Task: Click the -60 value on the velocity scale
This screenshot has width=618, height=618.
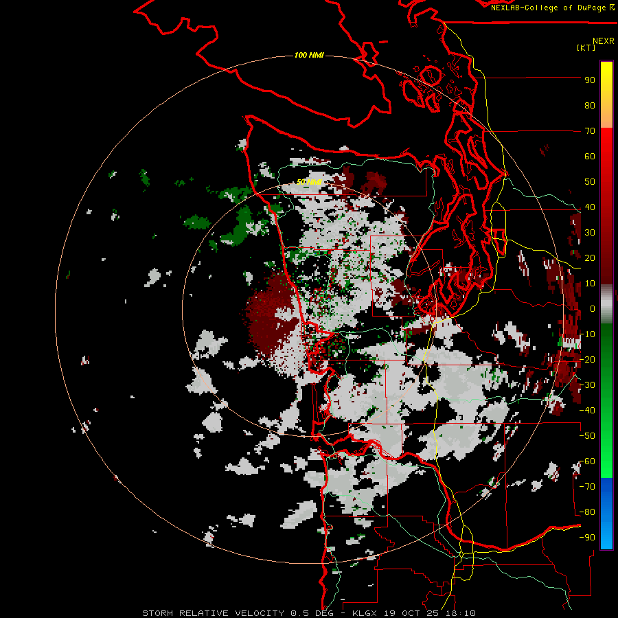Action: tap(587, 461)
